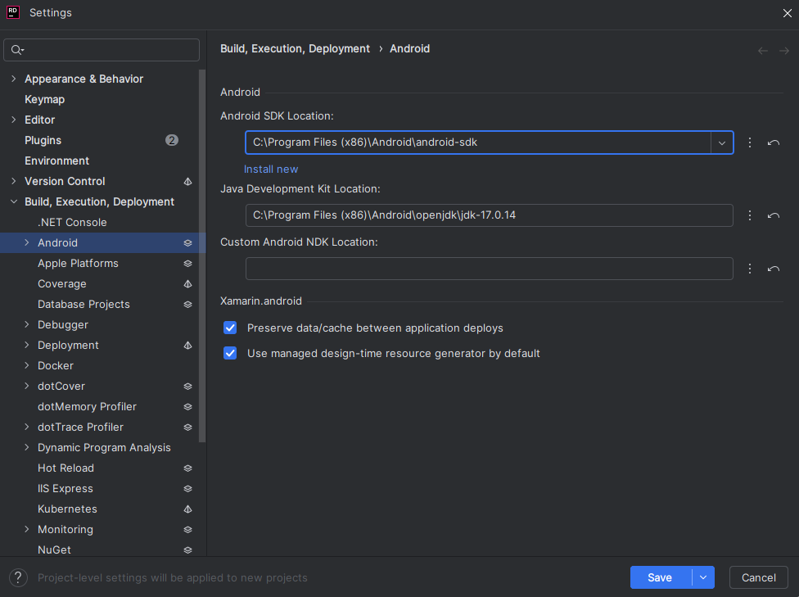Open the kebab menu beside JDK Location
Viewport: 799px width, 597px height.
point(749,215)
